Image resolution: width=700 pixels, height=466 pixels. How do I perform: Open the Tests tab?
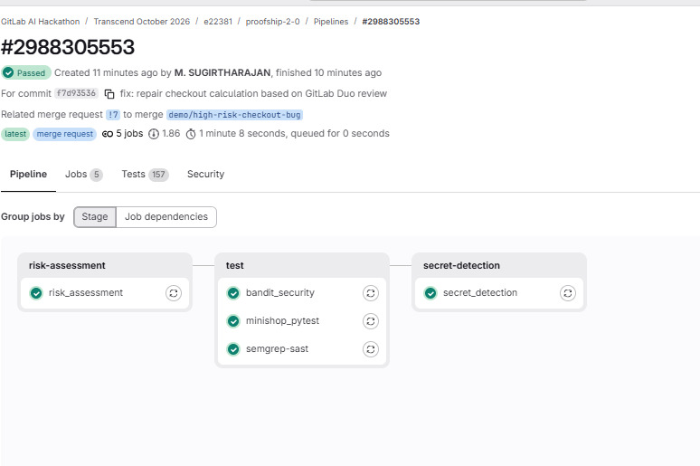pyautogui.click(x=145, y=175)
